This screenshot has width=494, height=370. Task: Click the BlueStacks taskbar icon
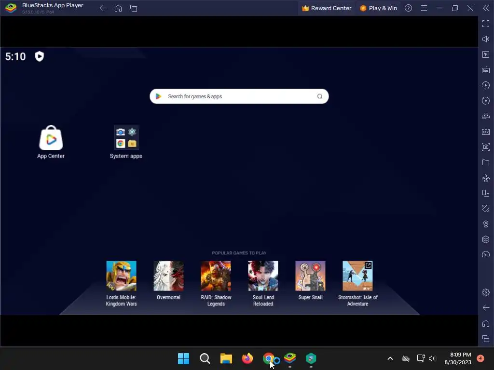tap(290, 358)
